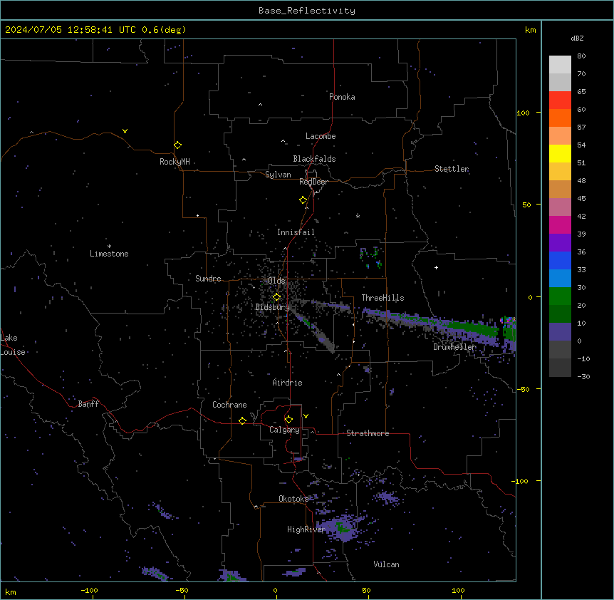Screen dimensions: 614x600
Task: Click the Lacombe city label
Action: [321, 136]
